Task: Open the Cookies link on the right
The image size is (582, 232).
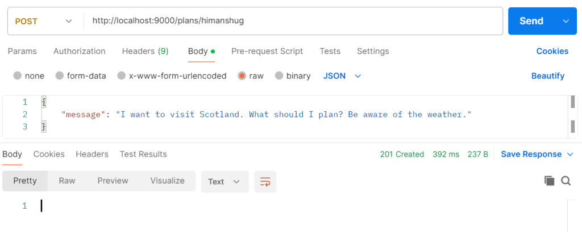Action: [552, 51]
